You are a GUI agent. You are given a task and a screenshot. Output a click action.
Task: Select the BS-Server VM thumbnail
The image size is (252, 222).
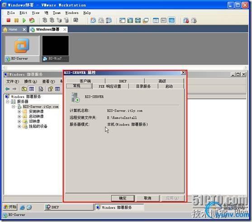tap(22, 49)
